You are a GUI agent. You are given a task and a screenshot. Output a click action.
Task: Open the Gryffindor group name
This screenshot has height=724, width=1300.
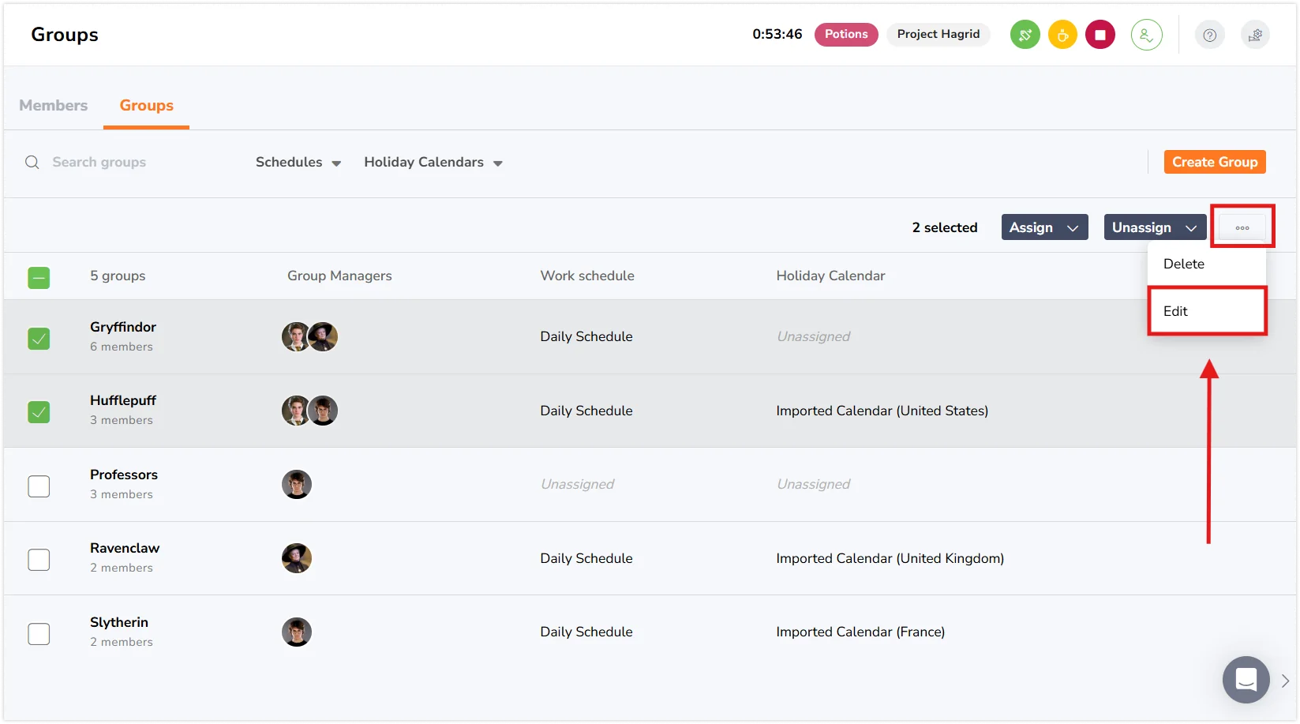tap(123, 327)
